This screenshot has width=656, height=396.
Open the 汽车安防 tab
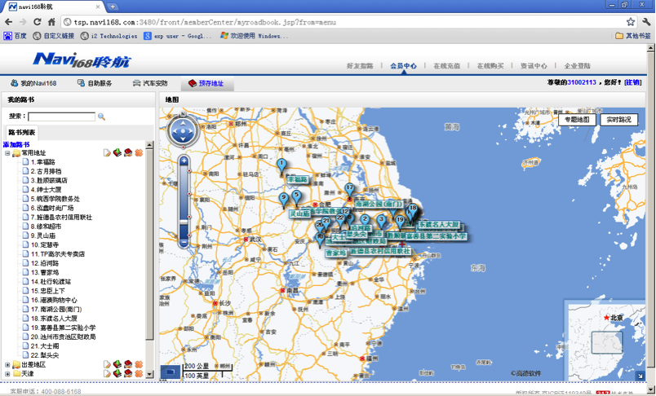tap(150, 83)
